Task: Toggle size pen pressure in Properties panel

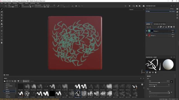Action: click(x=171, y=82)
